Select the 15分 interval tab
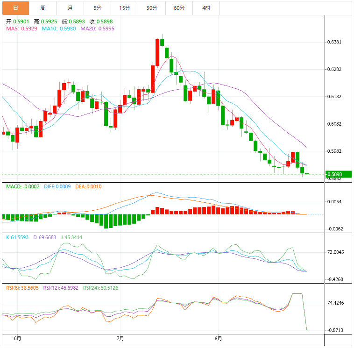Screen dimensions: 354x349 tap(125, 8)
